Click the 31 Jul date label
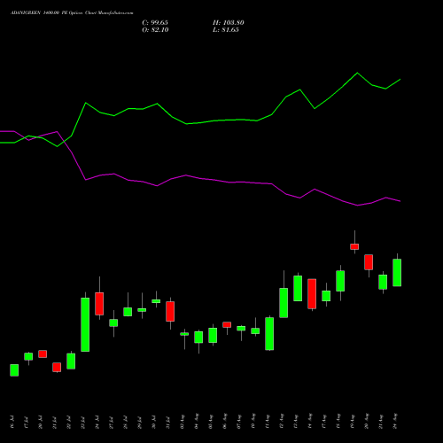Viewport: 443px width, 443px height. [168, 423]
